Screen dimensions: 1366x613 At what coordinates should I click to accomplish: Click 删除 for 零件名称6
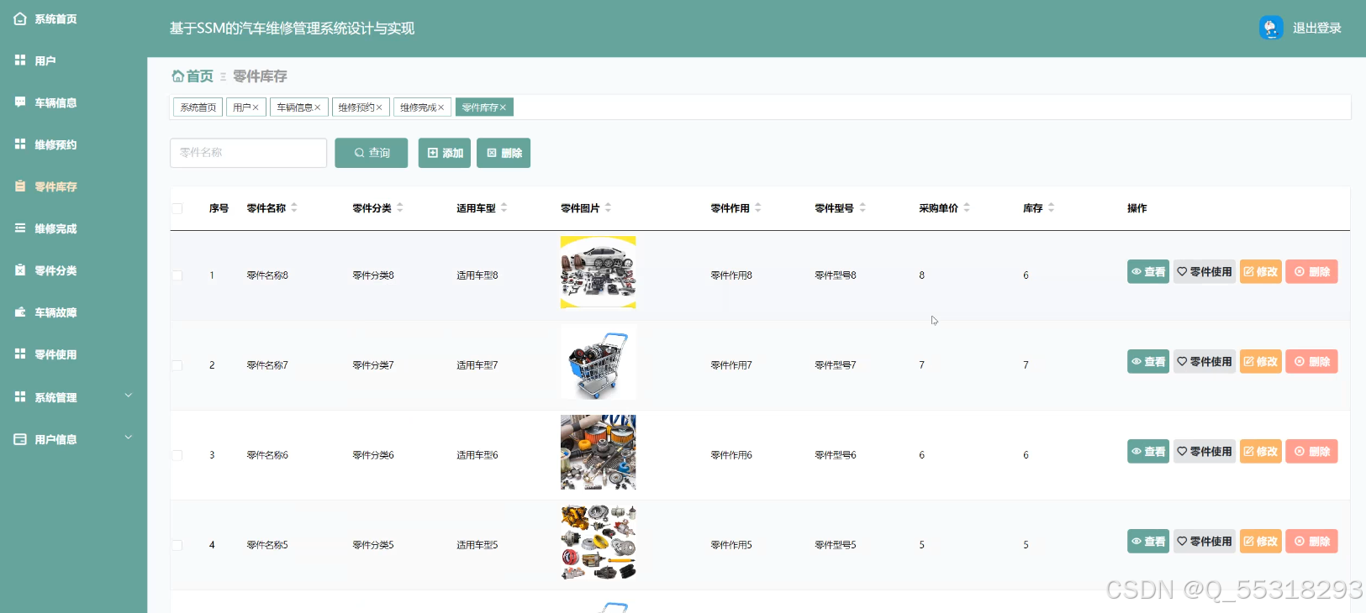click(x=1311, y=452)
